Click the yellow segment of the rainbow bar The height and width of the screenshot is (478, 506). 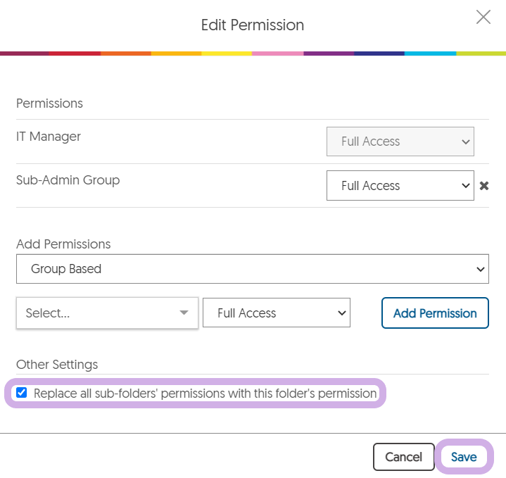(x=227, y=54)
